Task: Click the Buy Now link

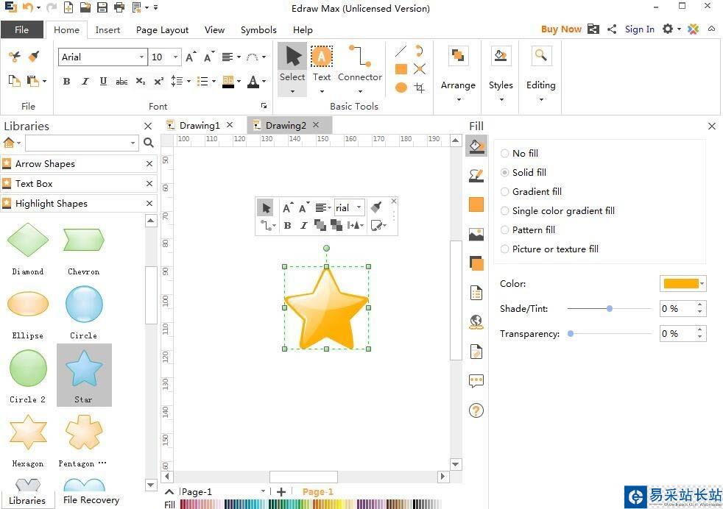Action: (x=560, y=29)
